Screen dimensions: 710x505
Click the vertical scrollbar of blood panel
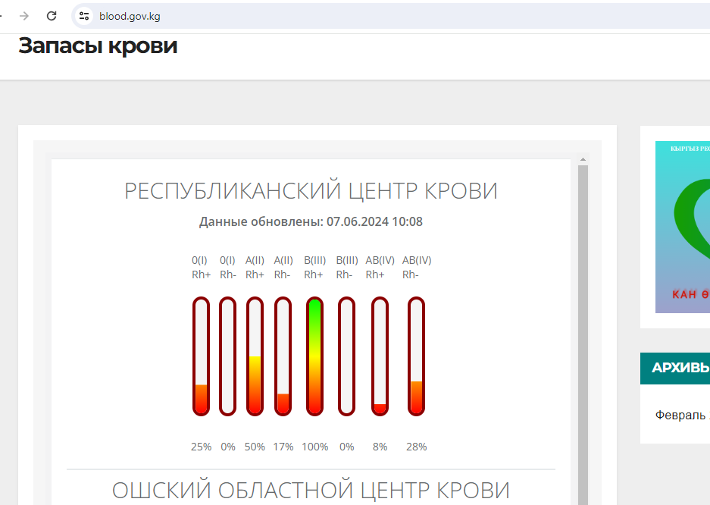(x=583, y=334)
